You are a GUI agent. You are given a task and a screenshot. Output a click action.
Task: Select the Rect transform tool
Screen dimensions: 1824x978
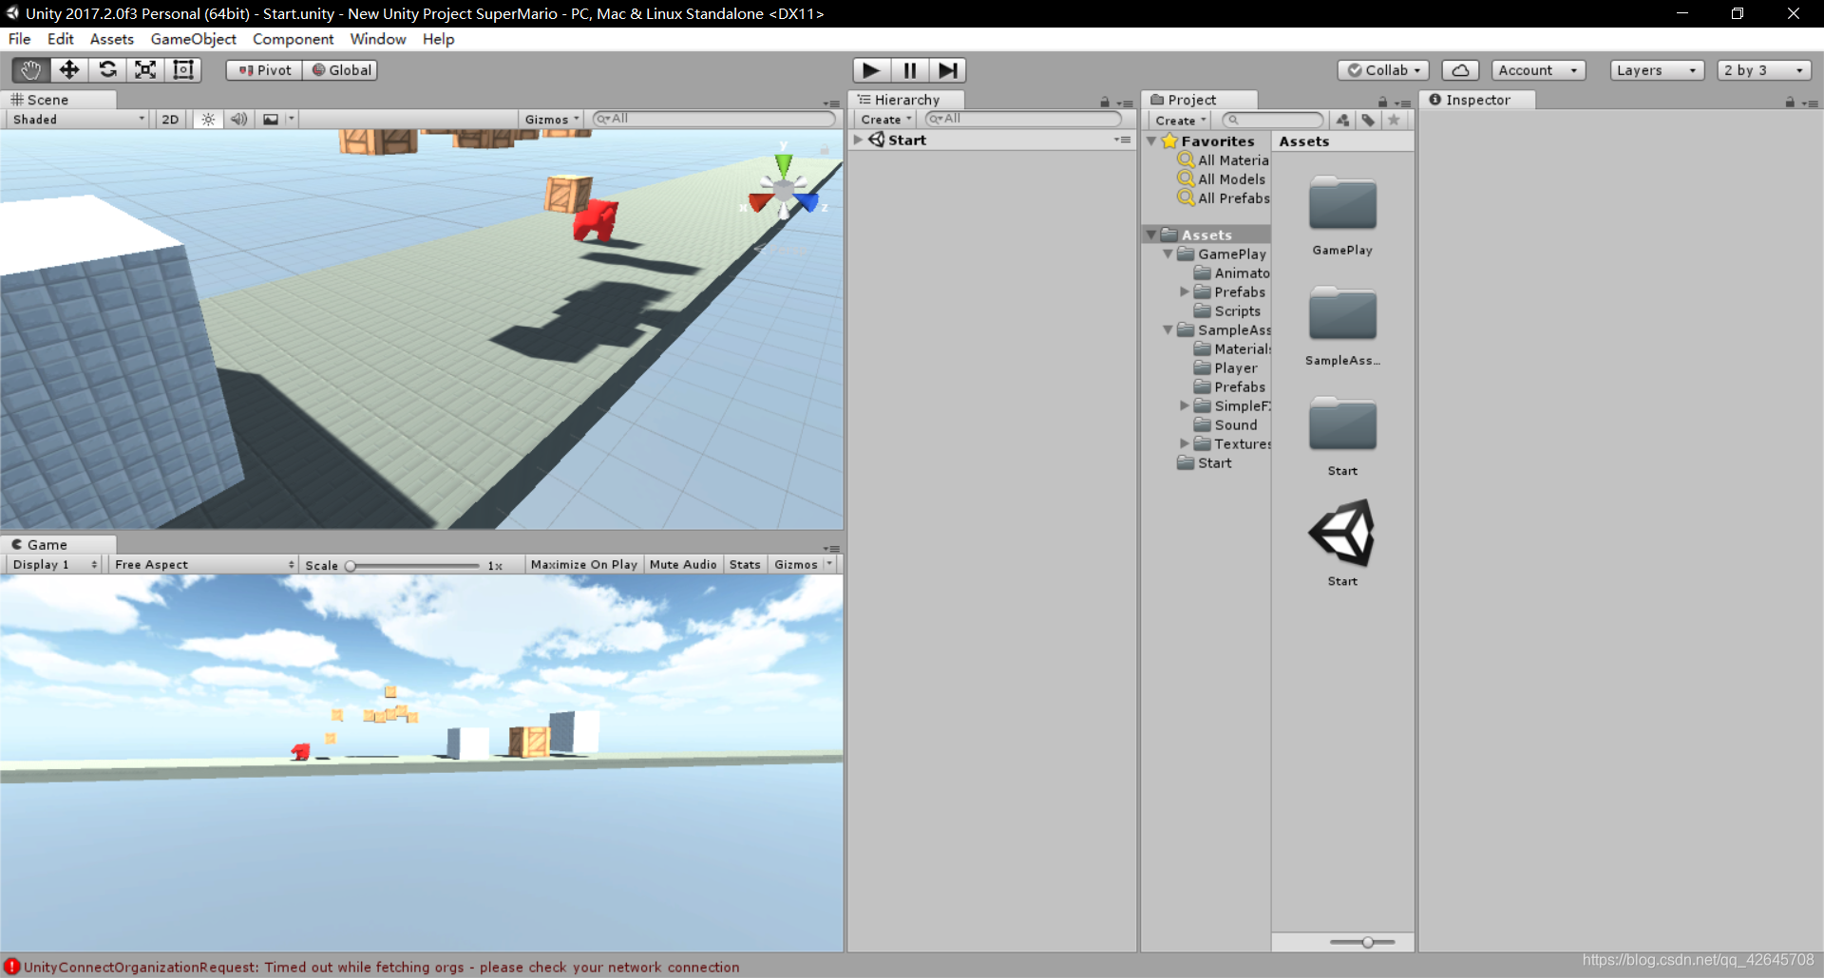coord(182,70)
